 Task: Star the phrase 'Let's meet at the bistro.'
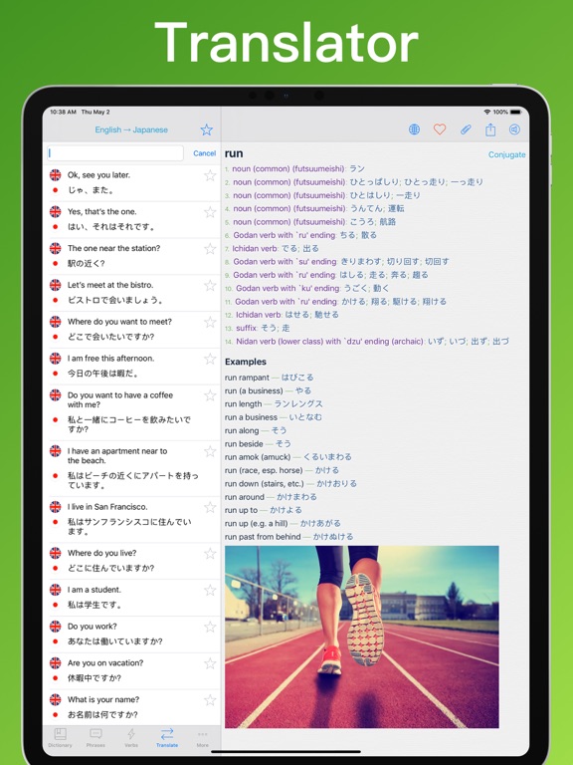tap(210, 286)
